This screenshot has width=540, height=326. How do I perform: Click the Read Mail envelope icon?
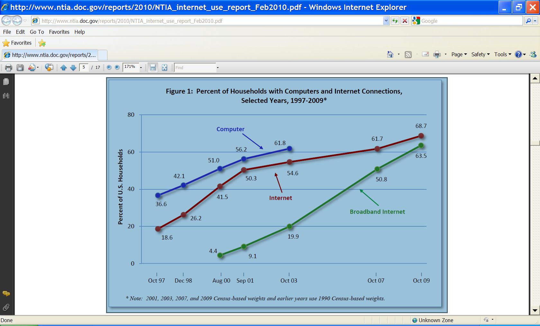click(x=425, y=54)
